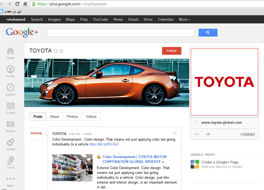This screenshot has height=190, width=264.
Task: Open the Local map pin icon
Action: click(x=10, y=160)
